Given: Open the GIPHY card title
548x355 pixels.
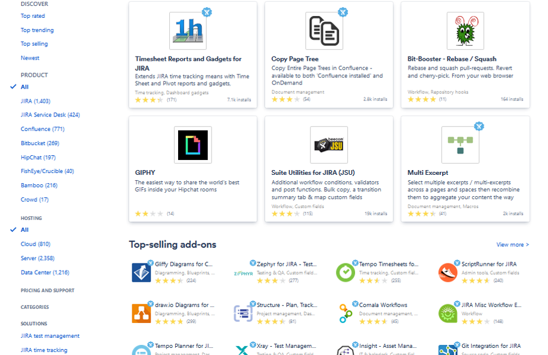Looking at the screenshot, I should coord(145,173).
